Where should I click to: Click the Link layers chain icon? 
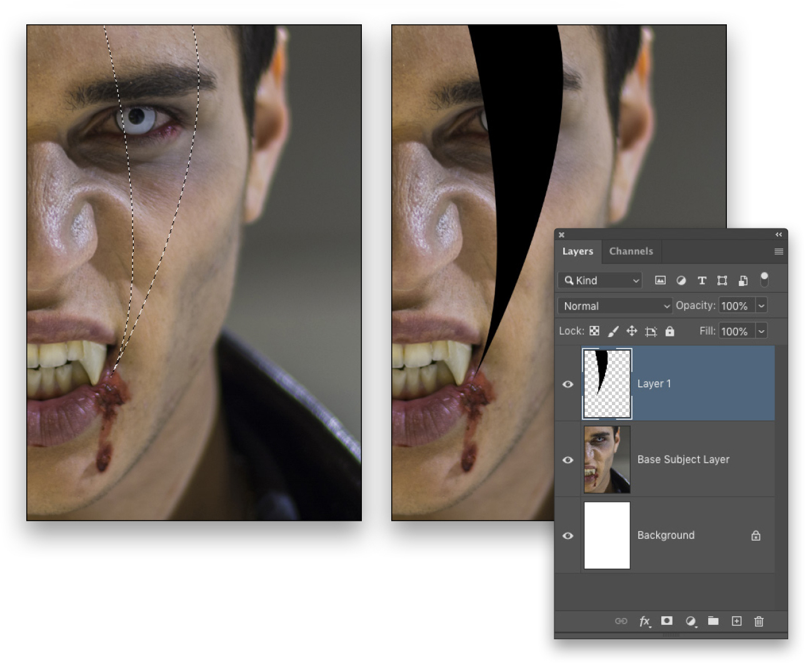tap(621, 621)
